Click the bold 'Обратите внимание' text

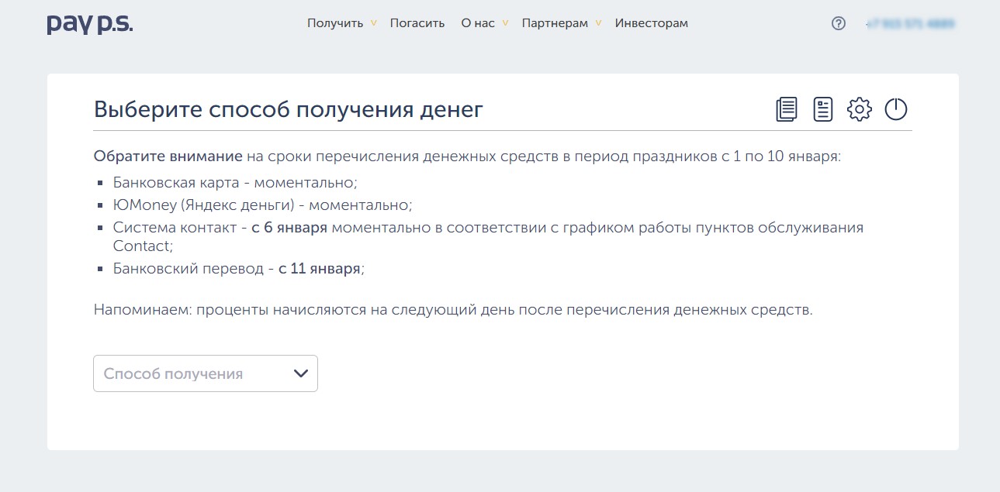point(168,156)
